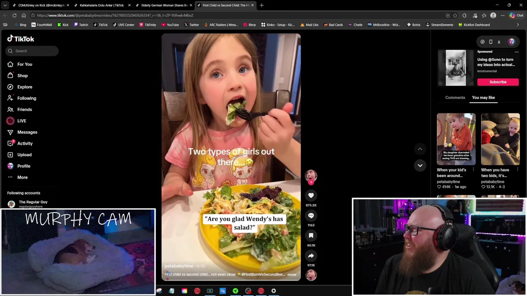Open the profile avatar menu in the top pill

(511, 42)
